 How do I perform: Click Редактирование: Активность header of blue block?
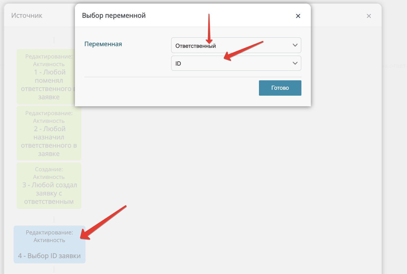pyautogui.click(x=49, y=236)
